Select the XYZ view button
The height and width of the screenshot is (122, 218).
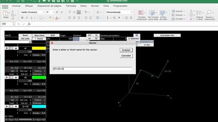[x=90, y=35]
